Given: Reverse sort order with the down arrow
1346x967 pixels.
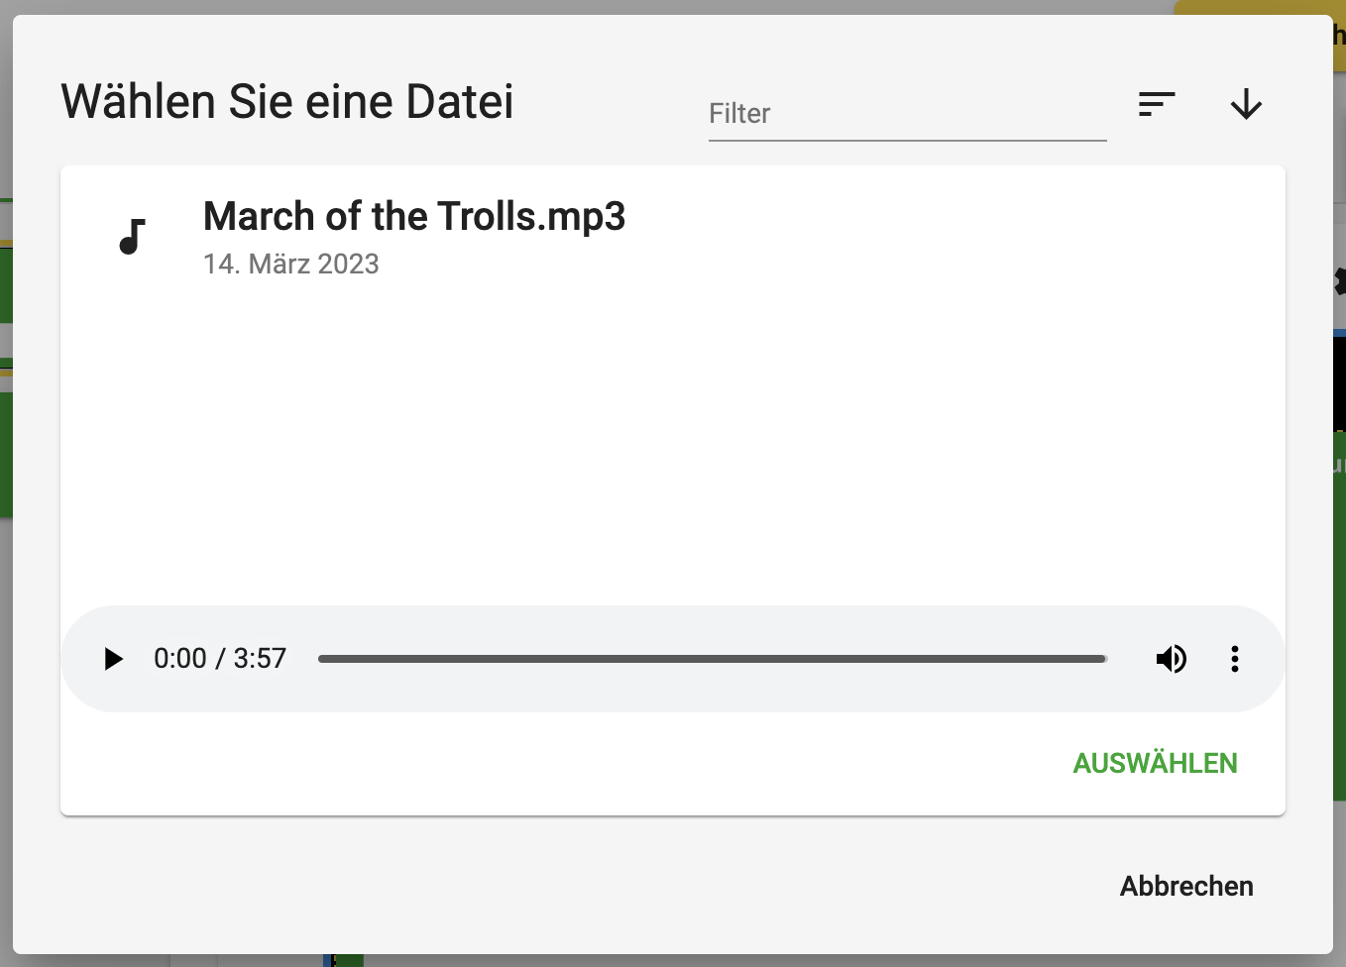Looking at the screenshot, I should [x=1246, y=104].
